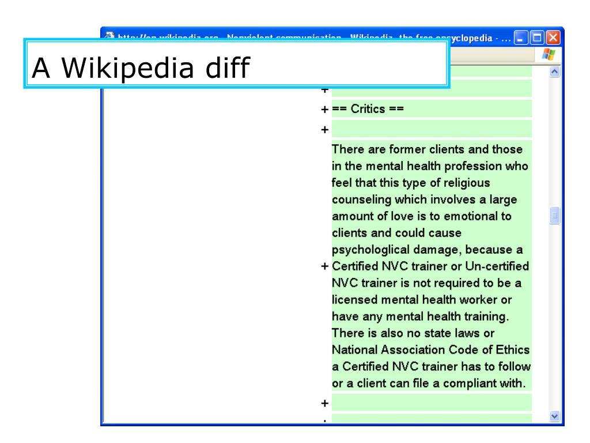
Task: Click the Windows flag logo icon
Action: pyautogui.click(x=549, y=55)
